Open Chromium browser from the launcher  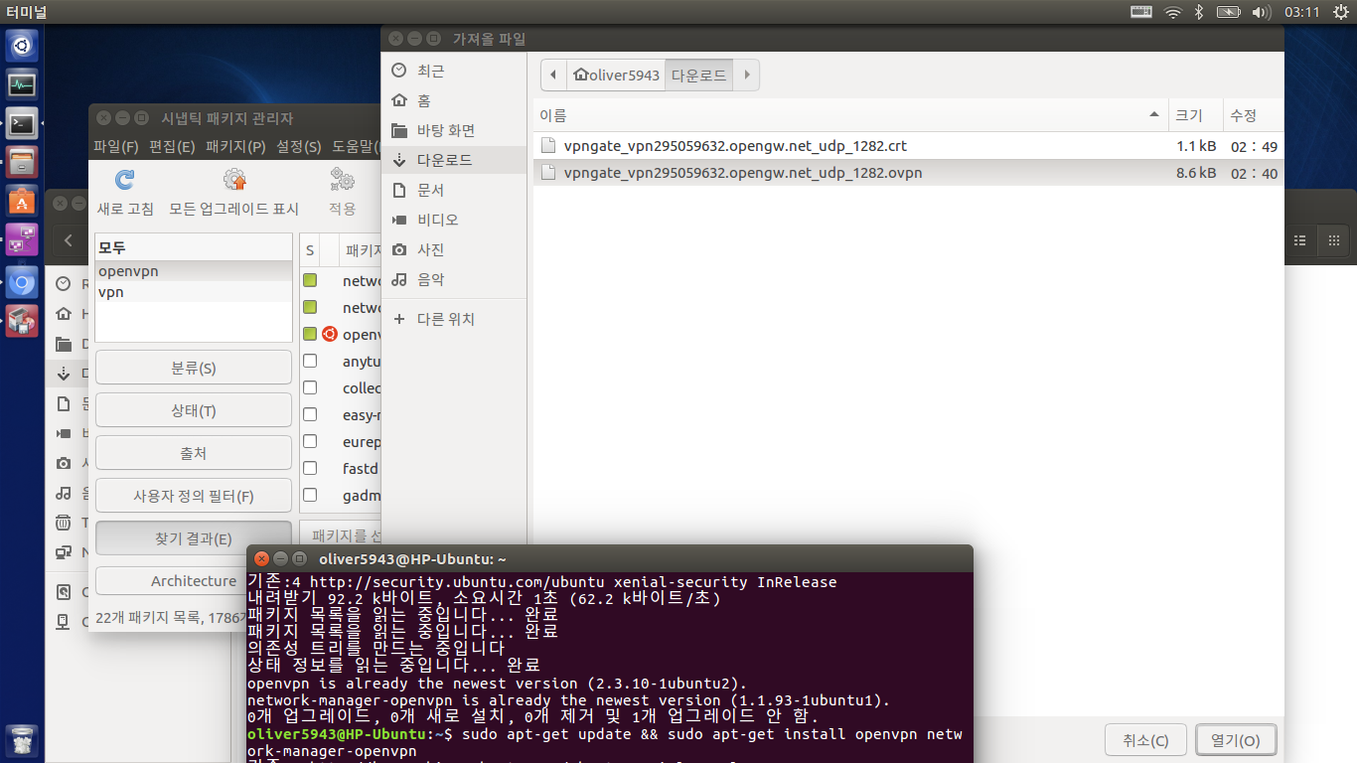tap(22, 282)
